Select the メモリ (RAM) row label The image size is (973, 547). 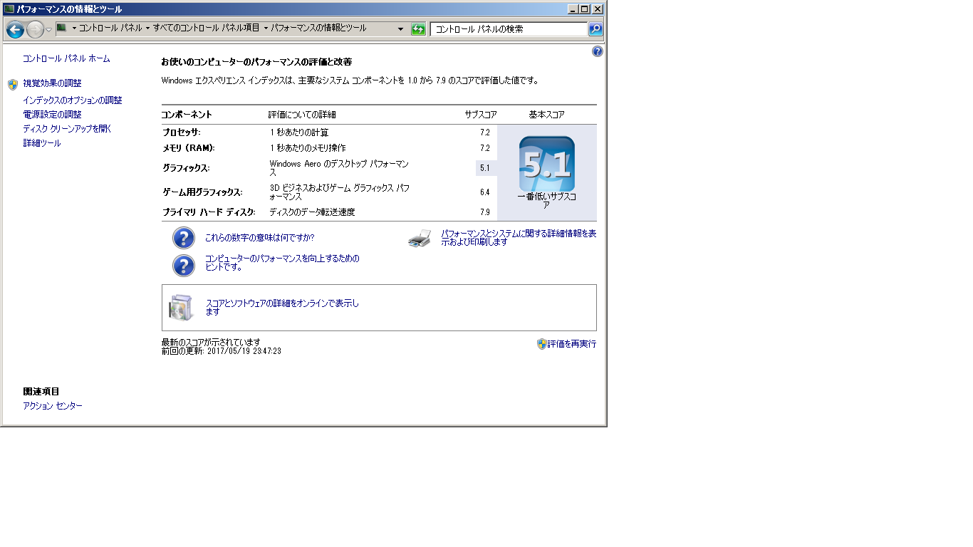pos(188,148)
